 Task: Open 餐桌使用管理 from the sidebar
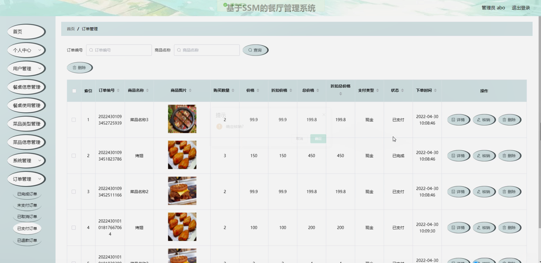tap(26, 105)
